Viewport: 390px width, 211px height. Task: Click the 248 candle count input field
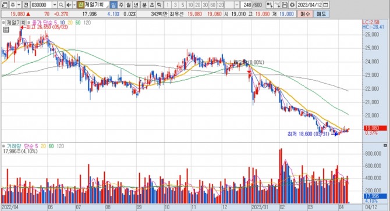(247, 5)
